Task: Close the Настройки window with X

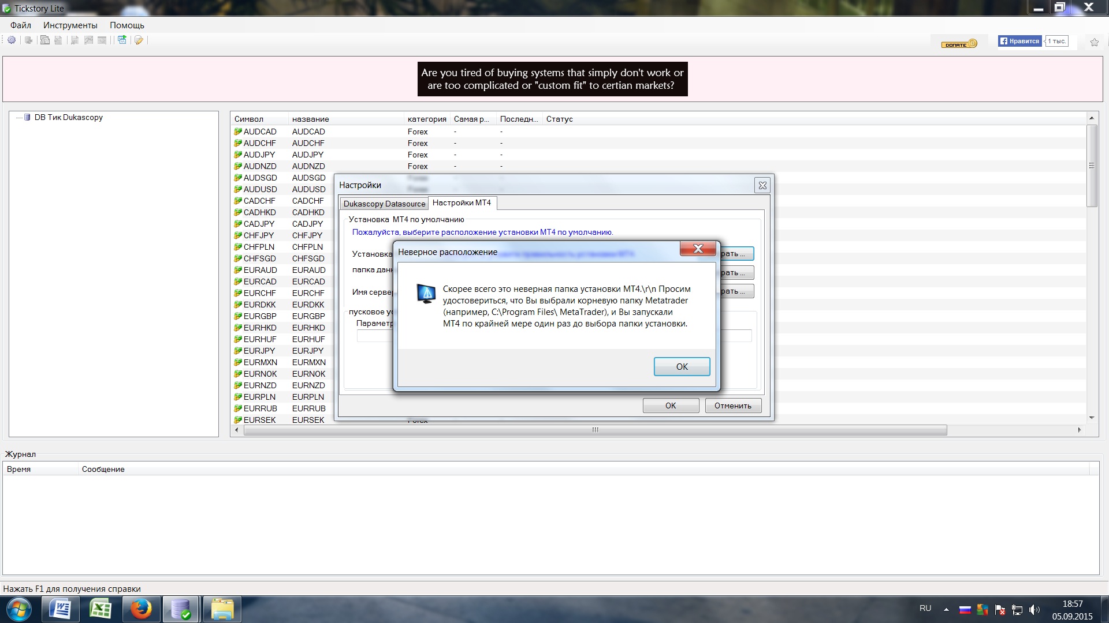Action: point(762,185)
